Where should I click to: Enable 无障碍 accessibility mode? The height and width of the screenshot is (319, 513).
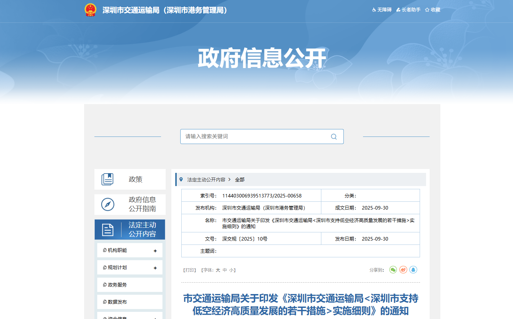click(x=382, y=10)
